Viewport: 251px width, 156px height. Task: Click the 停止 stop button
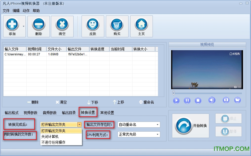[228, 118]
